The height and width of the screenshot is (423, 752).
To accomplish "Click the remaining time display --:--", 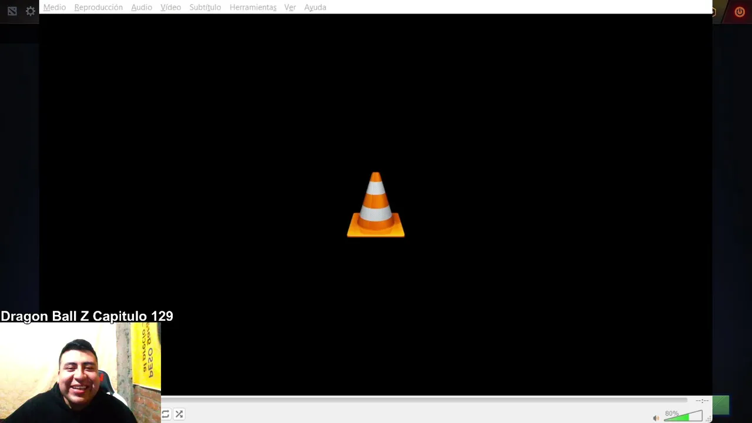I will pyautogui.click(x=701, y=401).
